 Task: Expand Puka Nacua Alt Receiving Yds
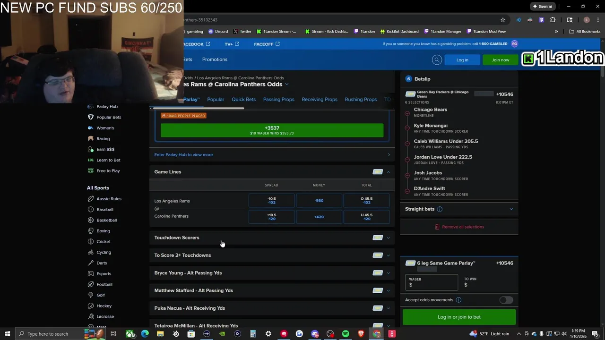(x=389, y=308)
